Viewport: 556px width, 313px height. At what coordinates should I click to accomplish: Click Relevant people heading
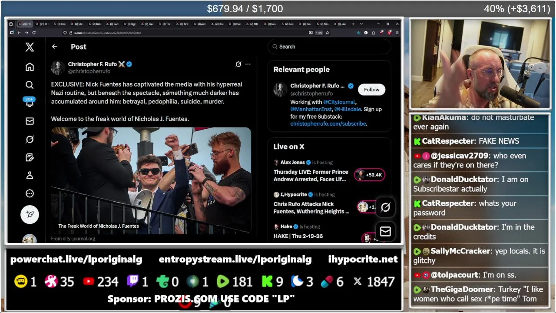point(301,70)
